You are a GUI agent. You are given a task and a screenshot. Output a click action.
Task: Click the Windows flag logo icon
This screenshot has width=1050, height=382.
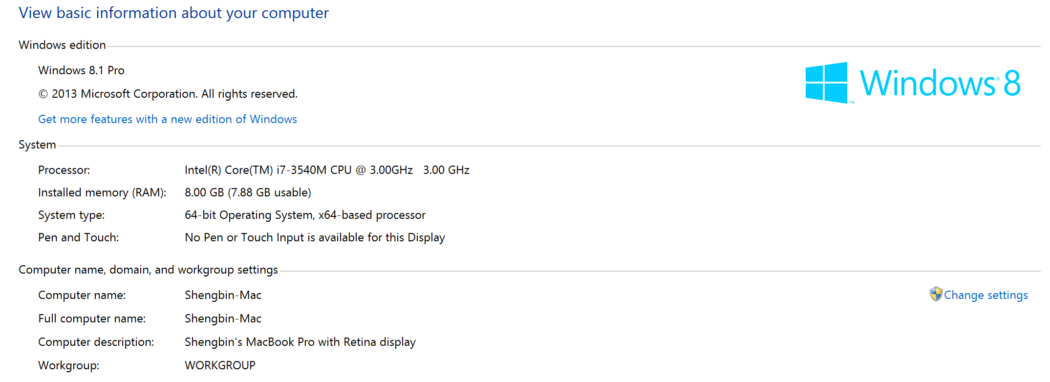[x=826, y=83]
